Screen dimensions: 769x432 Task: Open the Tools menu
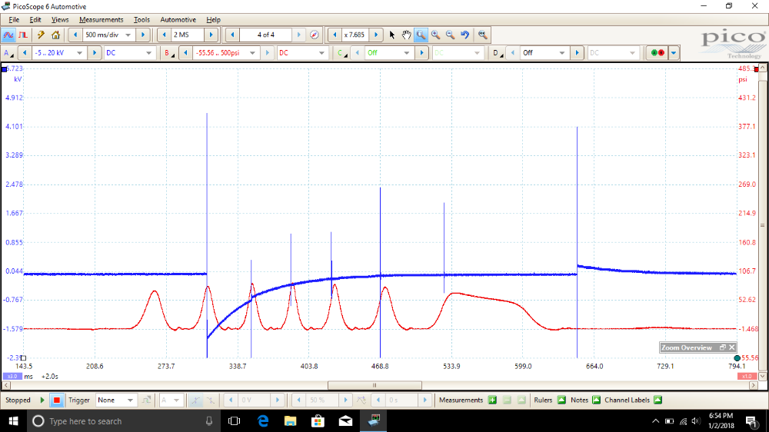pos(141,20)
